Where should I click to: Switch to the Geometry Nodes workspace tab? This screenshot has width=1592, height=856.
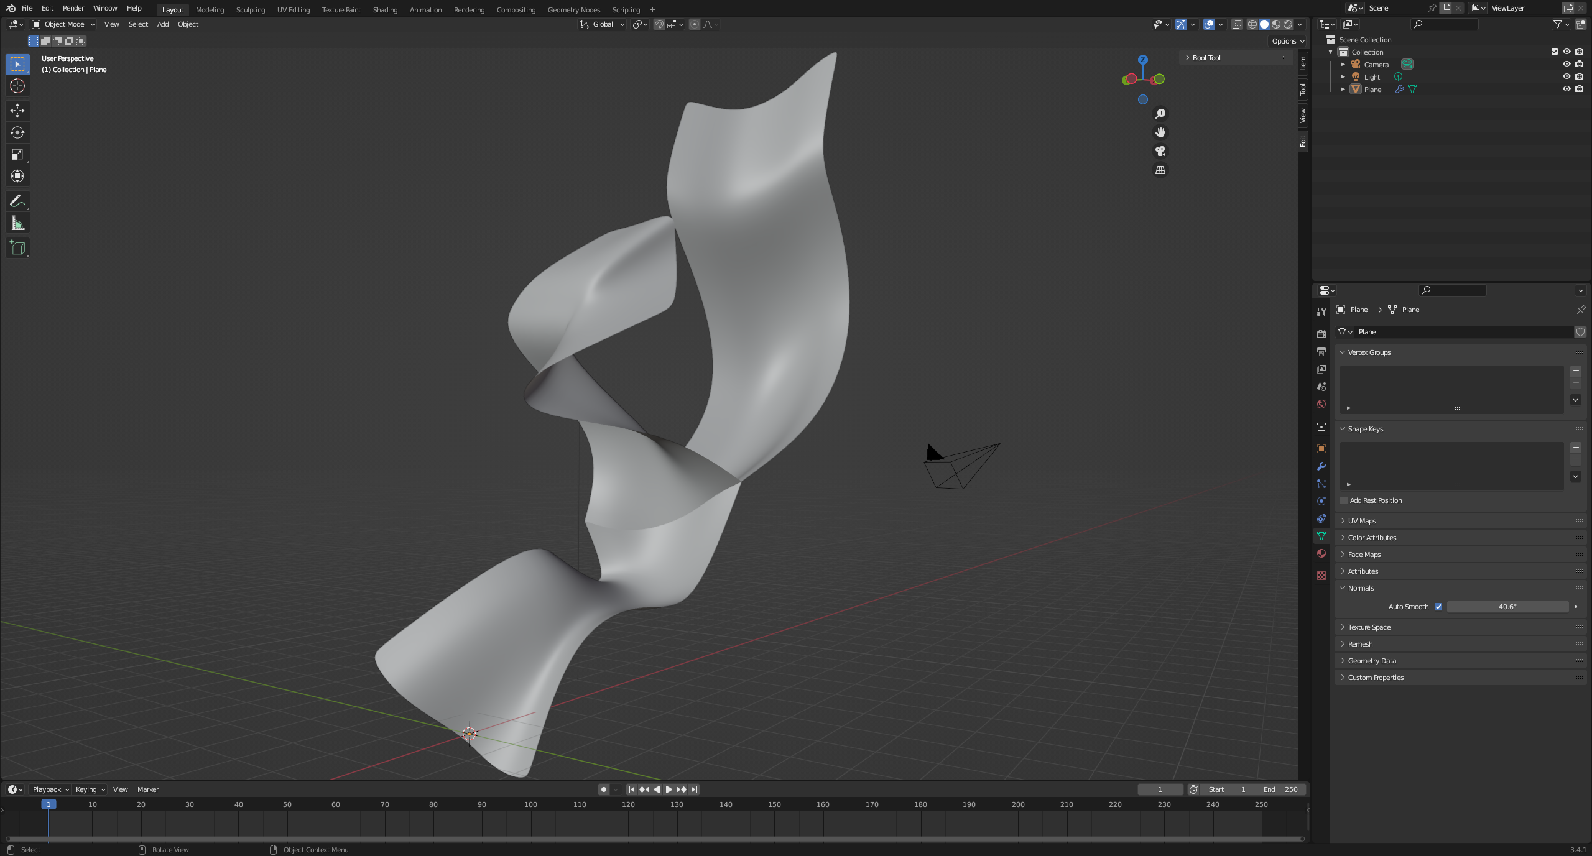573,10
